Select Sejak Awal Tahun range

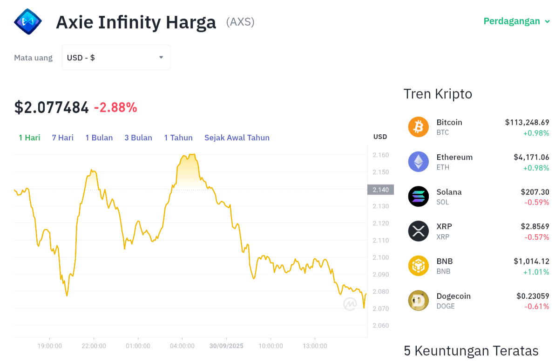(x=237, y=138)
